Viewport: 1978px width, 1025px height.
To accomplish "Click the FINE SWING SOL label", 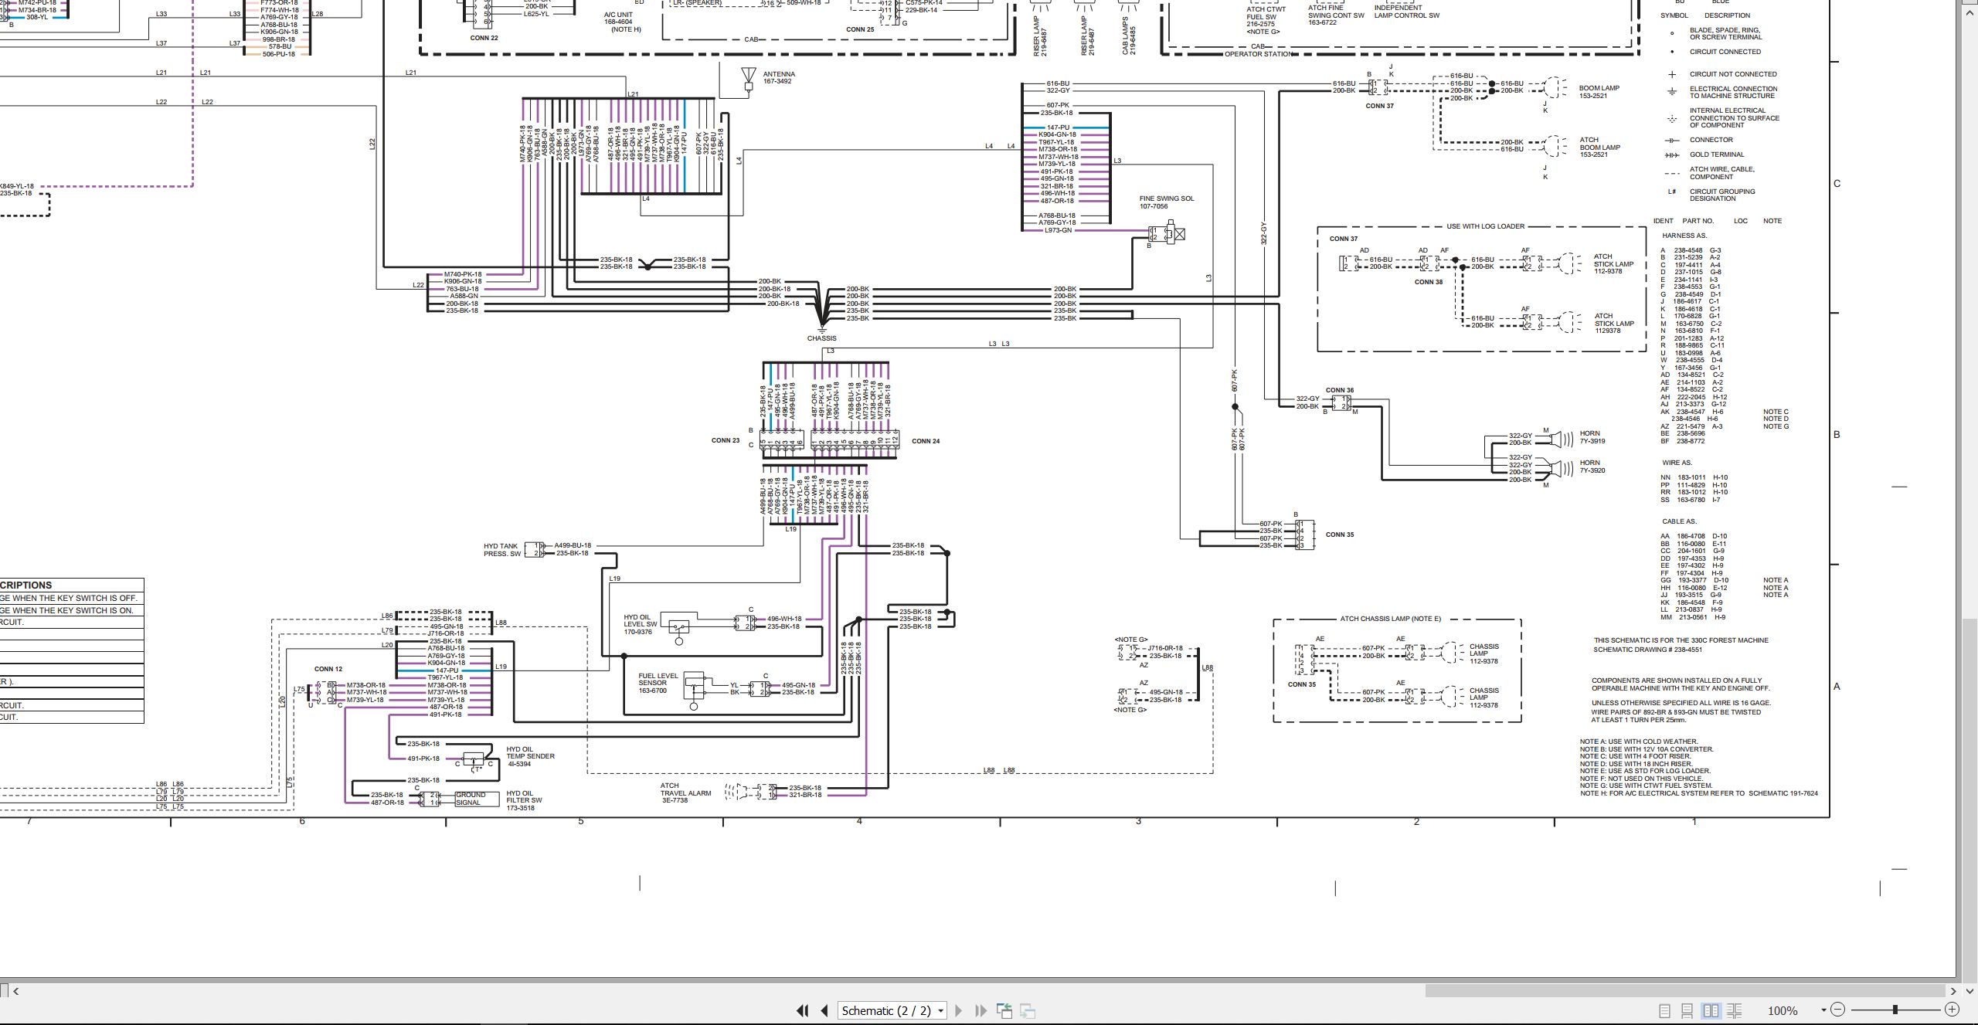I will pos(1167,199).
